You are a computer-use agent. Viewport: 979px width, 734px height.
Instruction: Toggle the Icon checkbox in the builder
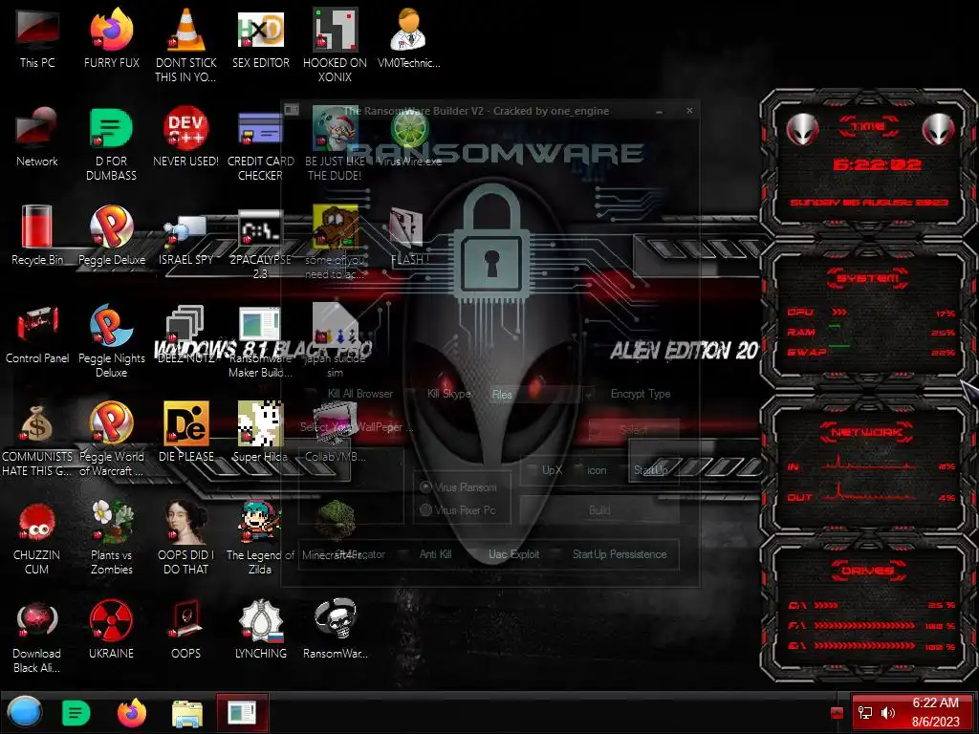577,470
